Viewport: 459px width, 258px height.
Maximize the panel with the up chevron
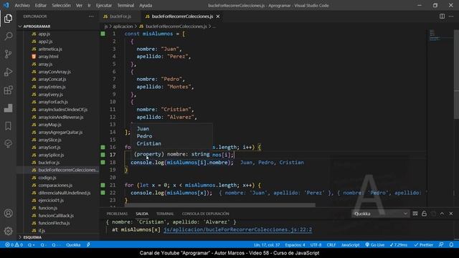[x=442, y=214]
